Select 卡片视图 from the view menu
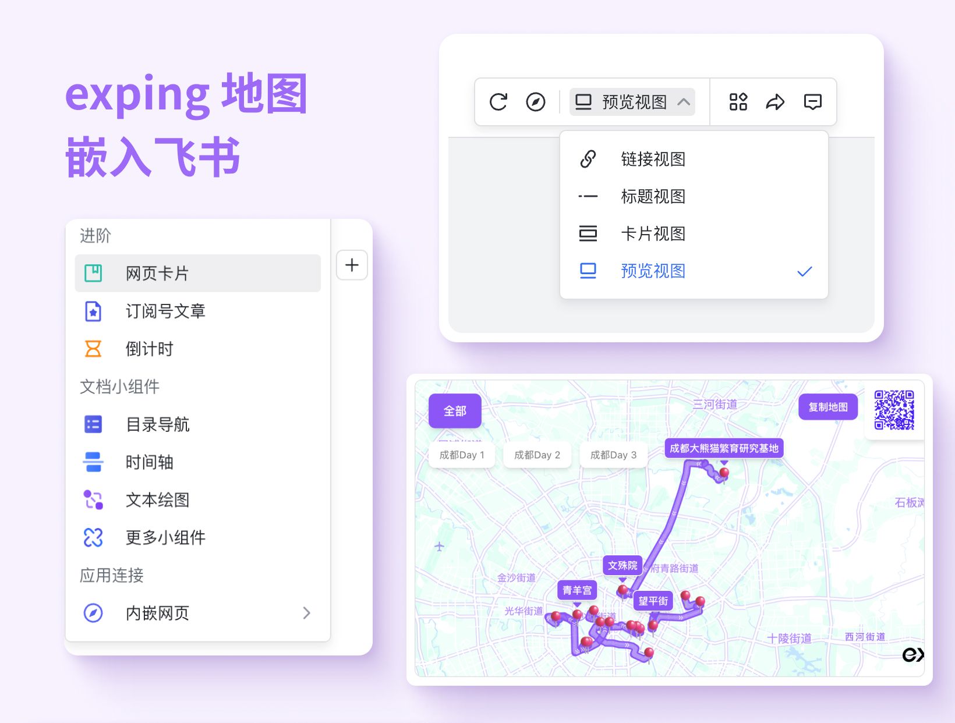This screenshot has height=723, width=955. click(694, 233)
